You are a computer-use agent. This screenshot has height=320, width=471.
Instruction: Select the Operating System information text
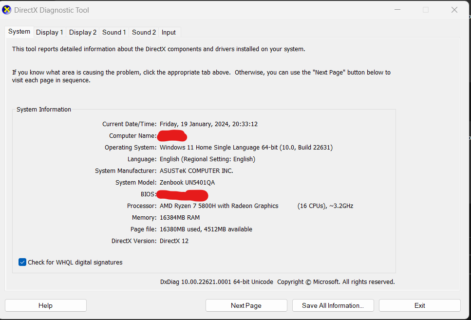point(246,147)
